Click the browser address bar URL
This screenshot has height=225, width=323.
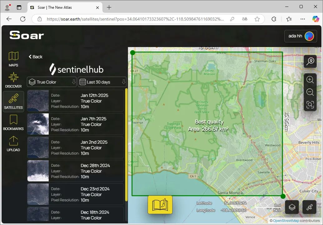click(x=135, y=19)
